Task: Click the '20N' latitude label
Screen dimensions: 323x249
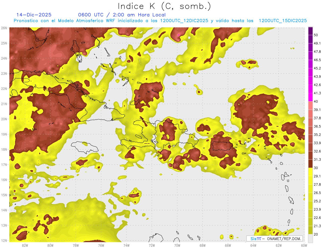Action: [x=4, y=119]
